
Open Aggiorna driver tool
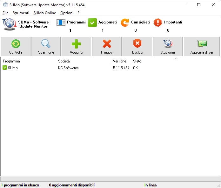(x=202, y=46)
